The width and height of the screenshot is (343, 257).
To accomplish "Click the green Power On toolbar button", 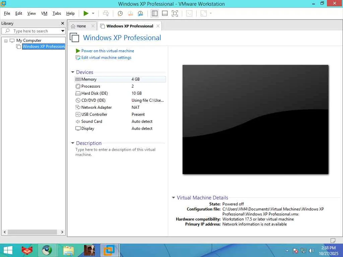I will pos(86,13).
